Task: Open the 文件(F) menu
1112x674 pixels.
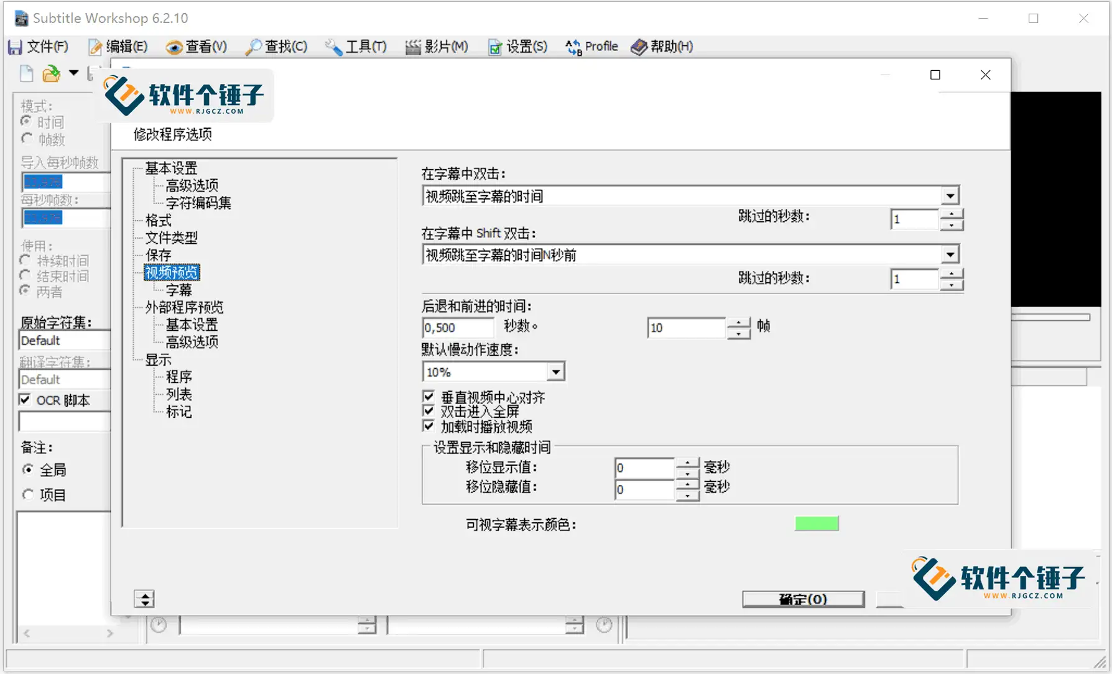Action: coord(39,47)
